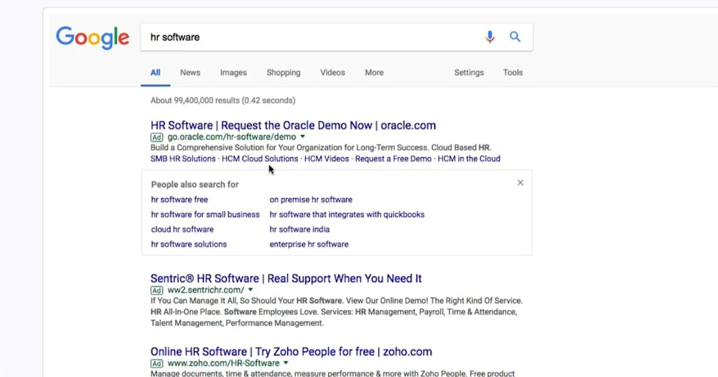Click the www.zoho.com/HR-Software URL text

[223, 363]
